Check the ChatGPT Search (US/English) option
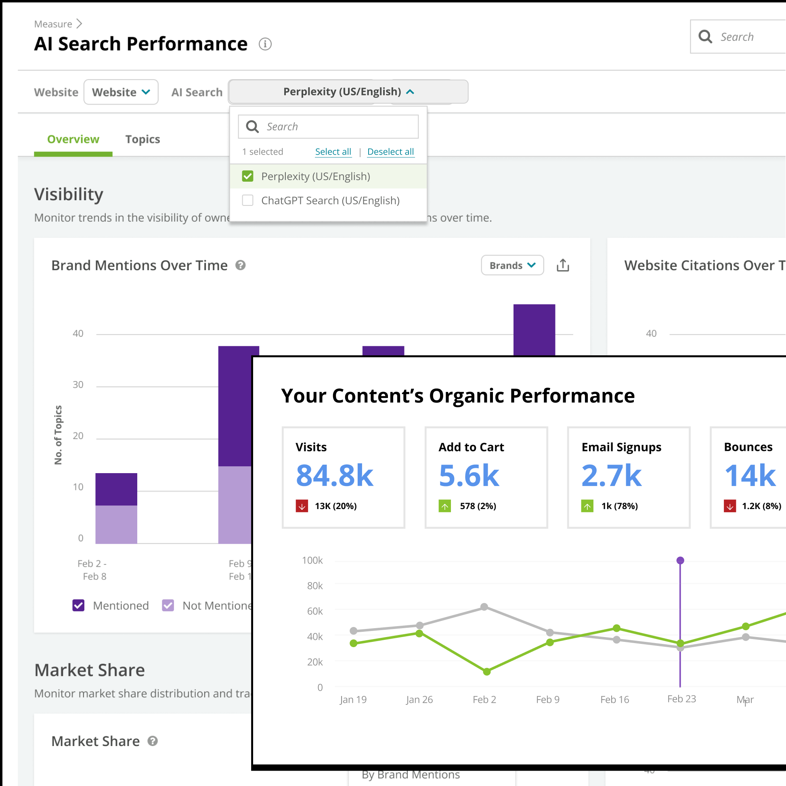Screen dimensions: 786x786 [x=248, y=200]
